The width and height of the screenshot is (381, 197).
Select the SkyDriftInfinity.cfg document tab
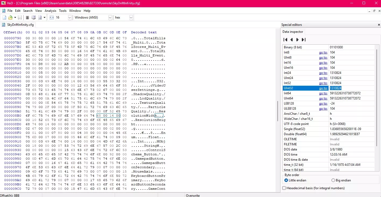(x=18, y=25)
